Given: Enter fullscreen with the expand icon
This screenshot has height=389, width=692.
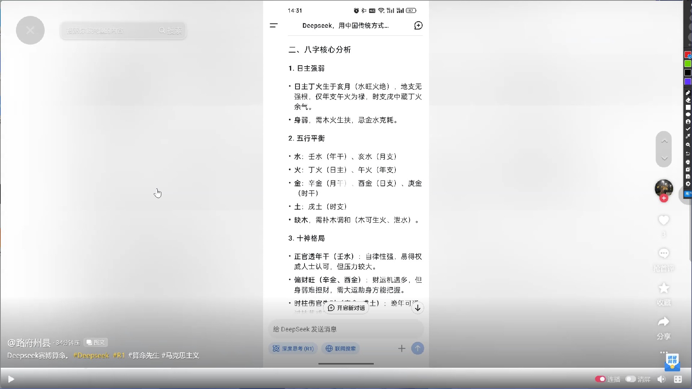Looking at the screenshot, I should pyautogui.click(x=678, y=379).
